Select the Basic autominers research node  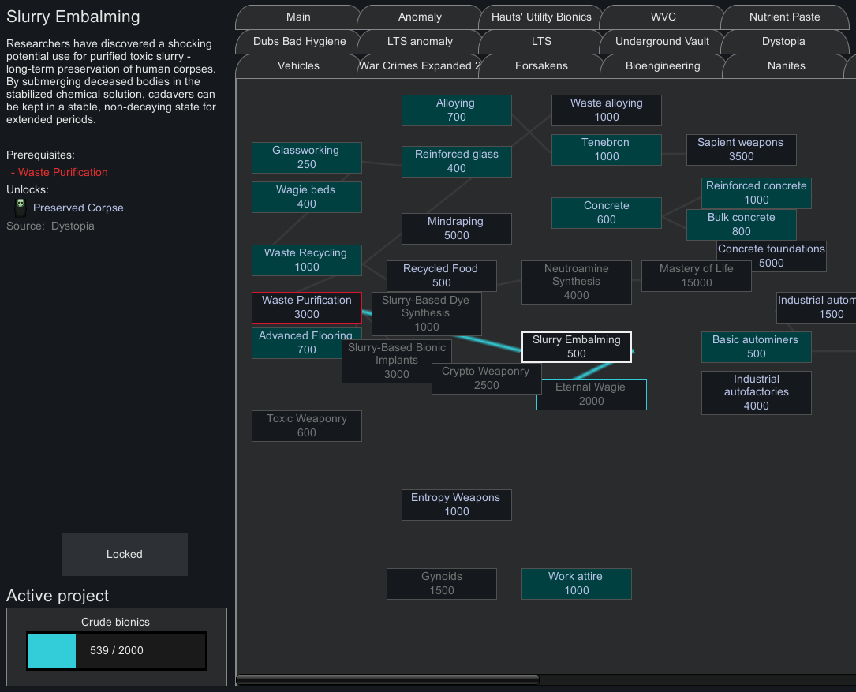coord(756,347)
